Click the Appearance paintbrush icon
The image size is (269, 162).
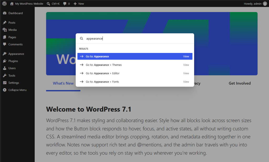(x=5, y=54)
